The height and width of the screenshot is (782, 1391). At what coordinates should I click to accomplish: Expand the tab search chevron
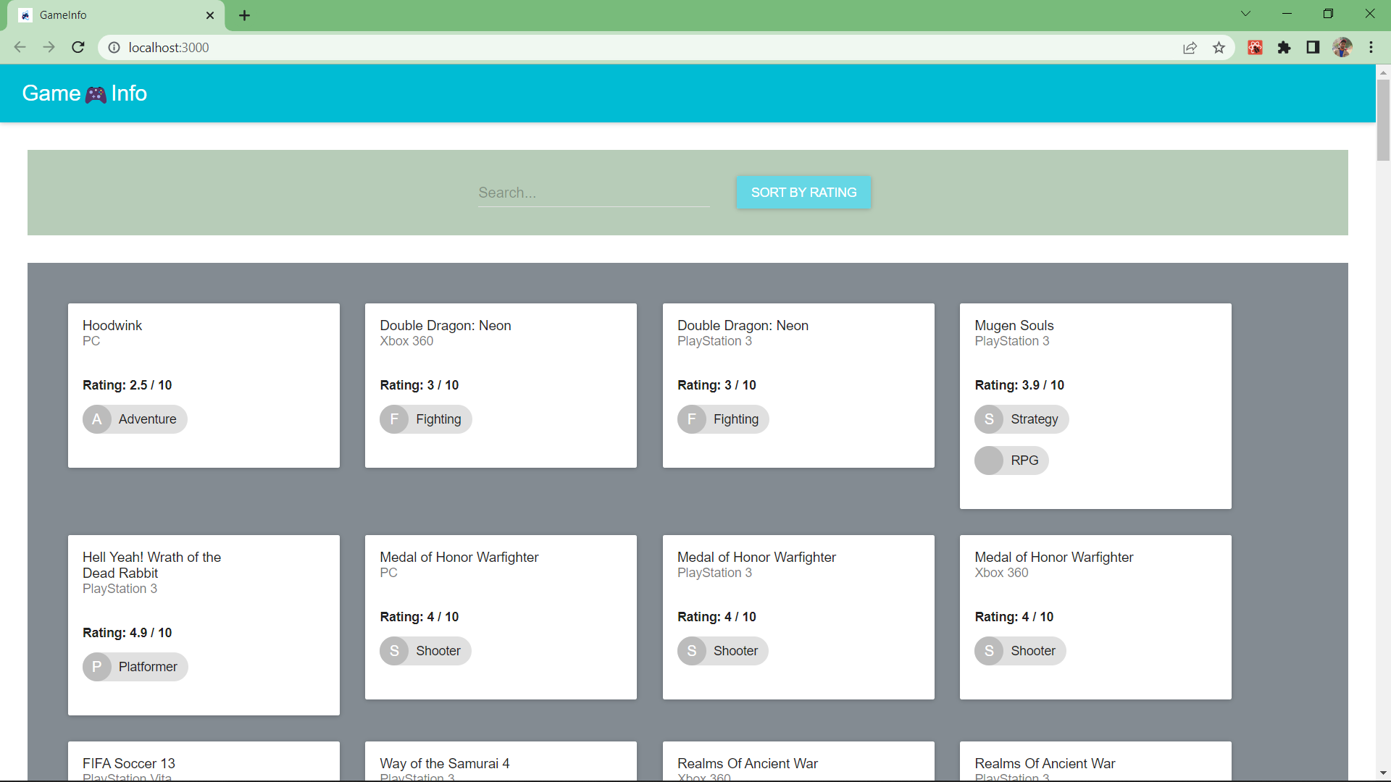[x=1245, y=14]
